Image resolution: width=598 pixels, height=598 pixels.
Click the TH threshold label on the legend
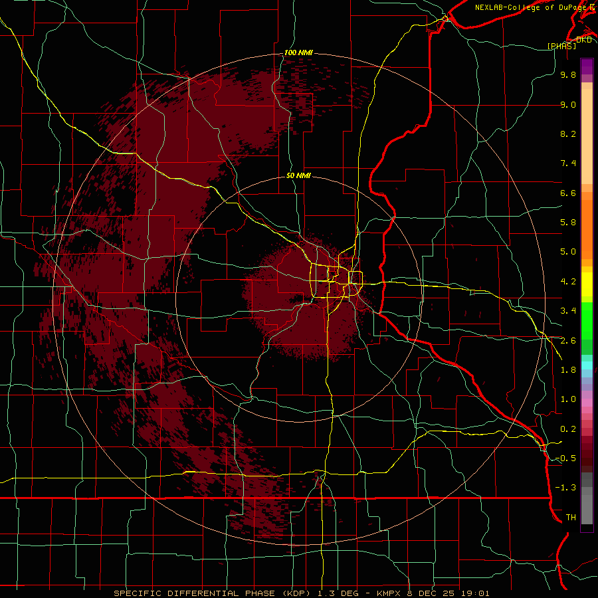571,518
